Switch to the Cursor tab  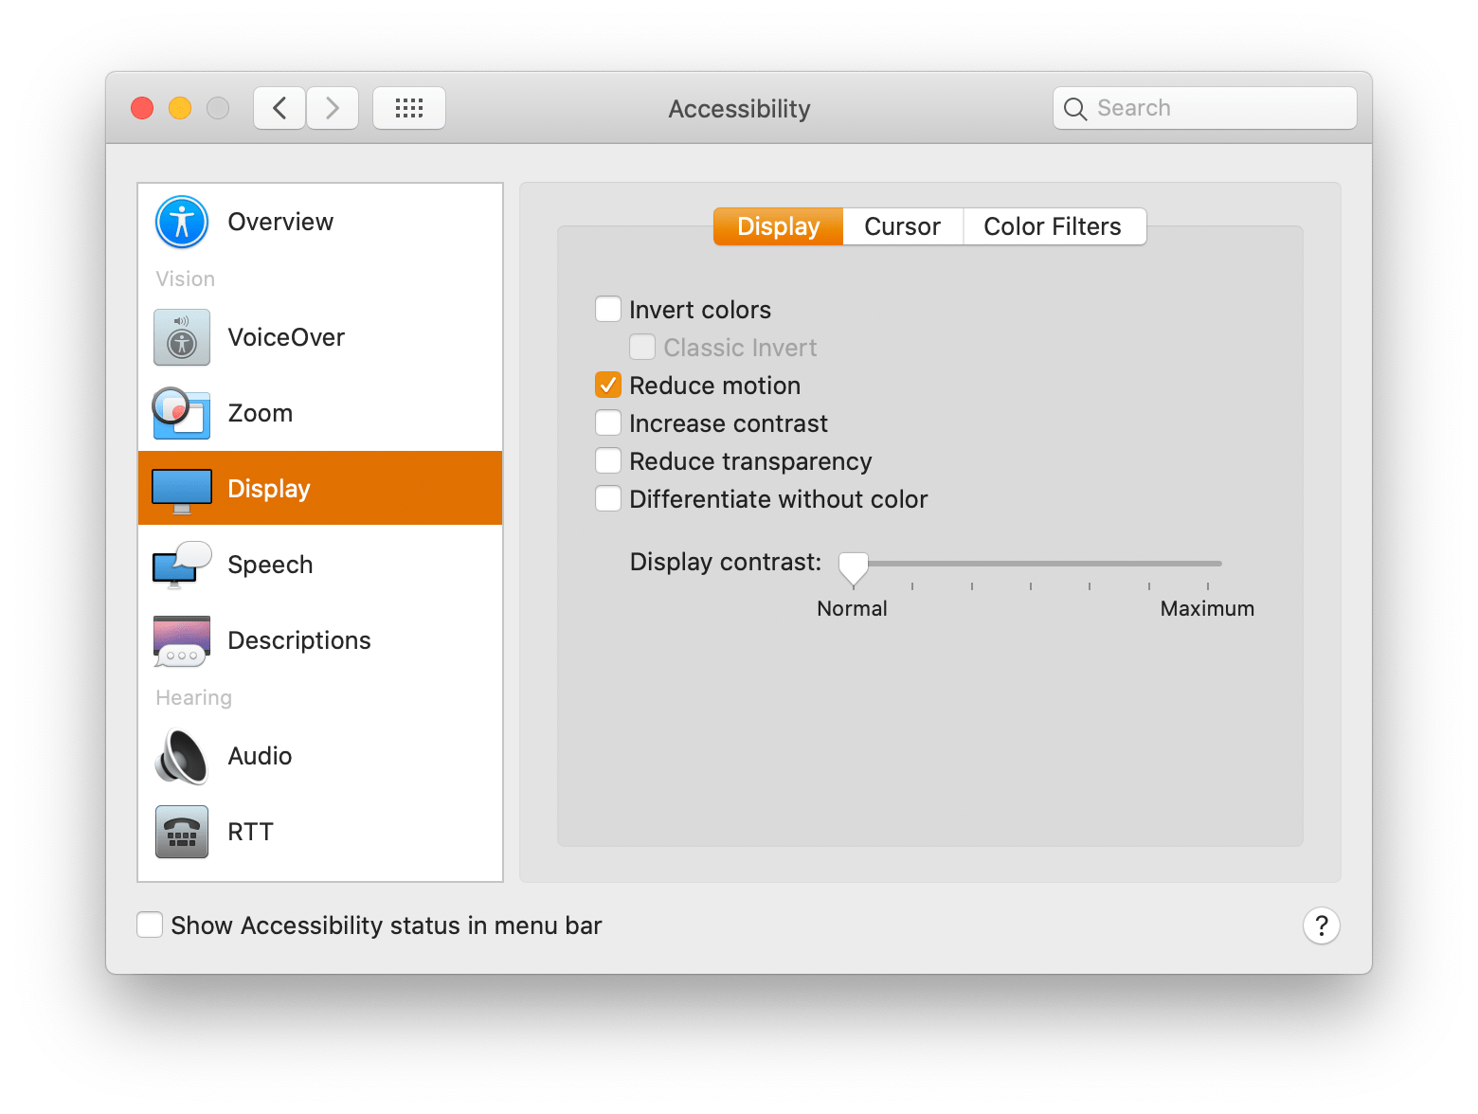click(x=901, y=226)
